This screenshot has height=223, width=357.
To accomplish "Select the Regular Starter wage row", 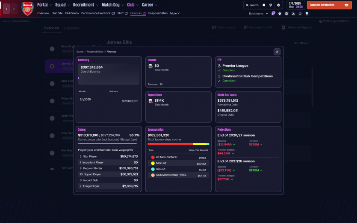I will click(108, 168).
